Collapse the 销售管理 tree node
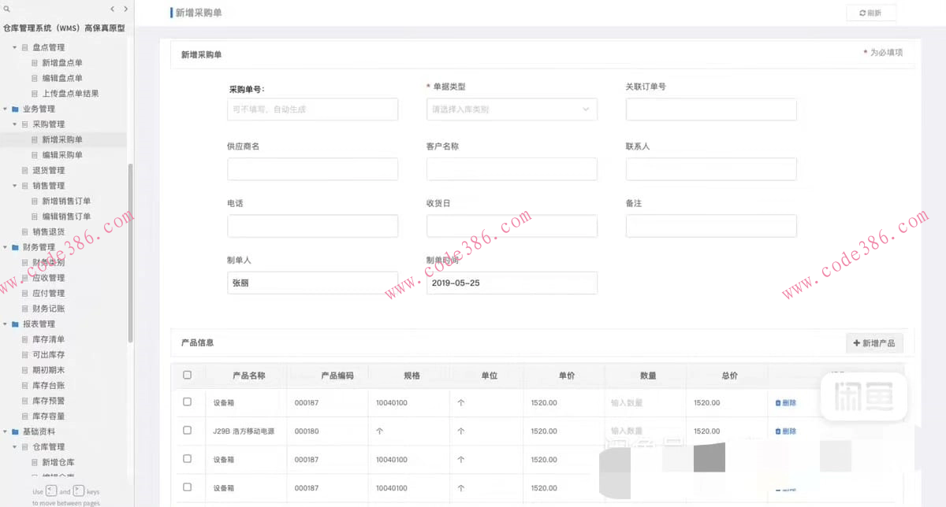 coord(15,186)
